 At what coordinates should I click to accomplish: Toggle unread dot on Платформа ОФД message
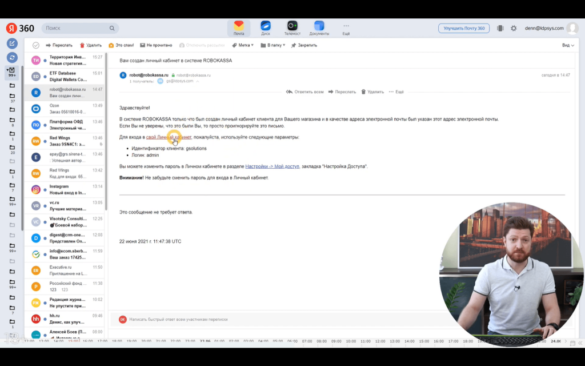coord(45,125)
